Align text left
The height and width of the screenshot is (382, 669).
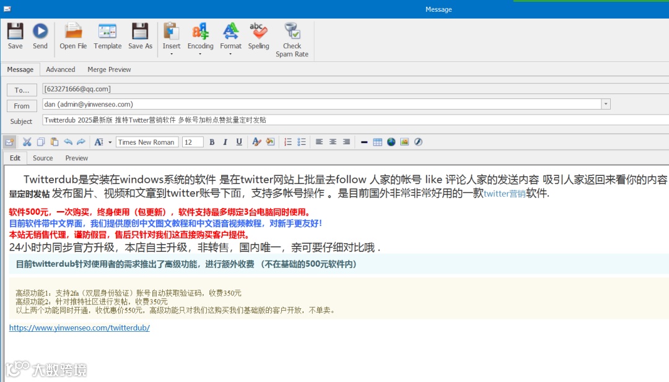pos(319,142)
